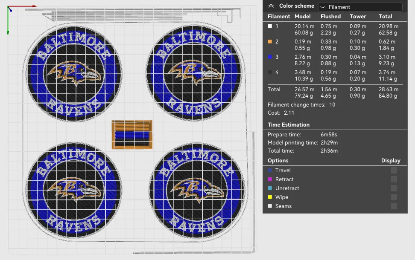Collapse the Color scheme panel with double chevron
Viewport: 415px width, 260px height.
pyautogui.click(x=271, y=6)
